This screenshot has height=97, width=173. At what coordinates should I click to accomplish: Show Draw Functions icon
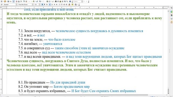(53, 1)
